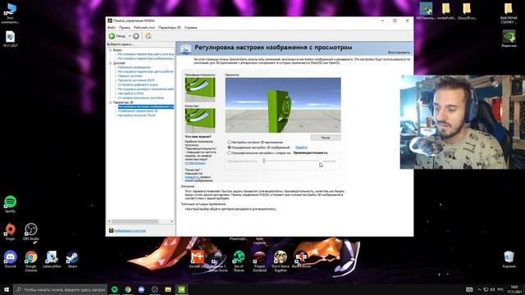This screenshot has width=525, height=295.
Task: Open the Back 4 Blood desktop shortcut
Action: point(301,259)
